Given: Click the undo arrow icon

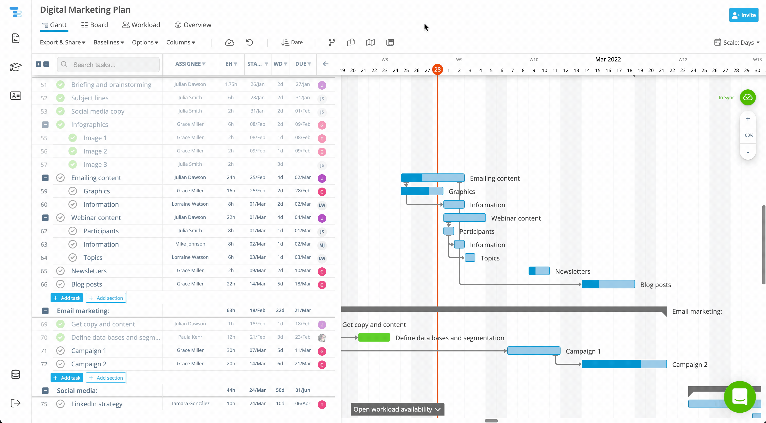Looking at the screenshot, I should (x=249, y=42).
